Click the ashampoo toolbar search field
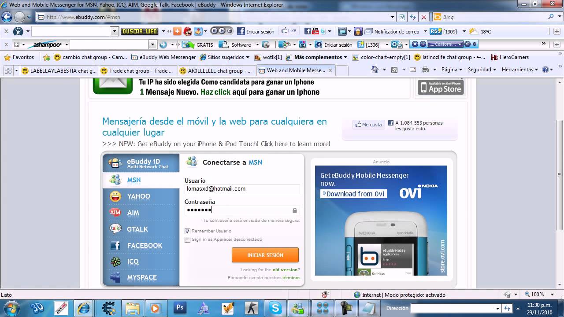 109,44
